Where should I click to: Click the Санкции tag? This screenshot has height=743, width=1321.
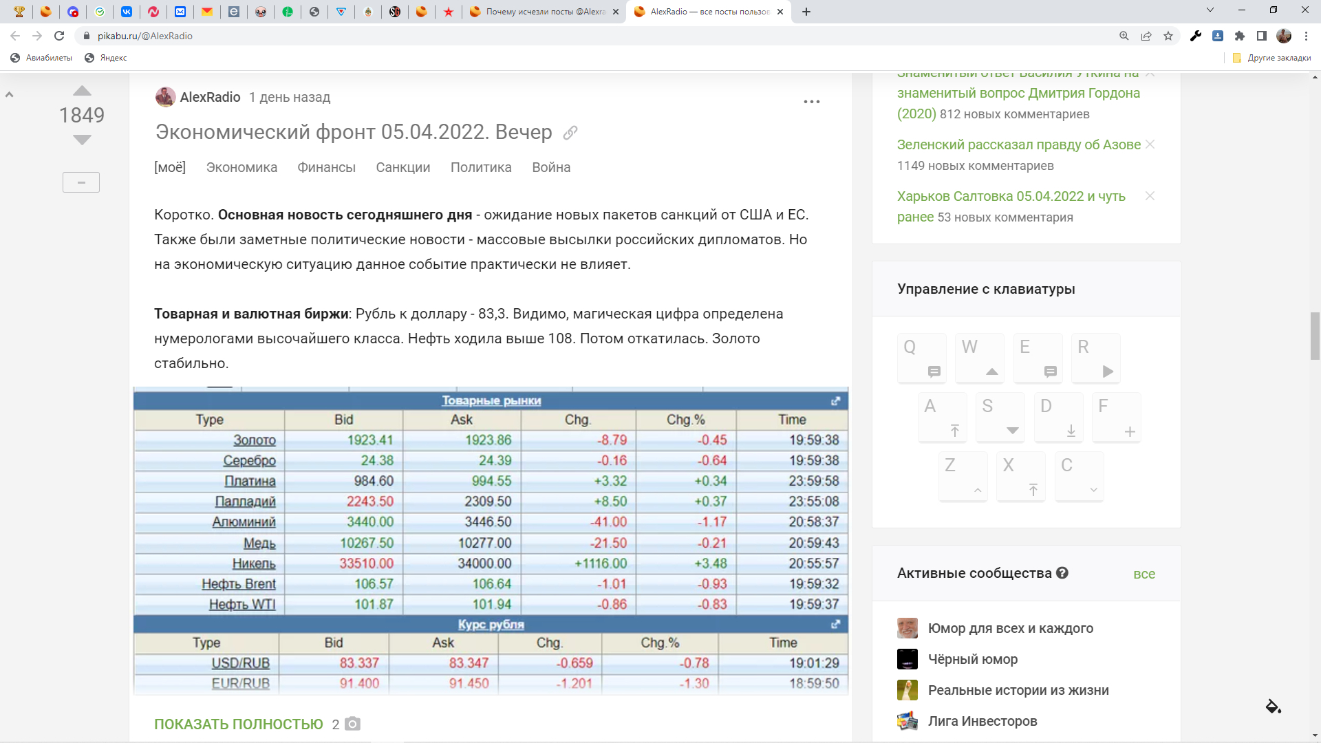click(x=402, y=167)
